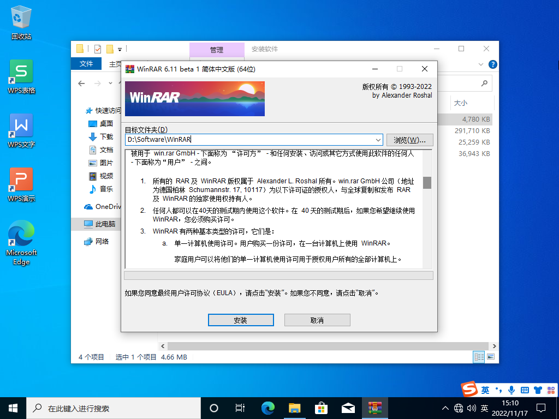Click WinRAR installer taskbar icon
Image resolution: width=559 pixels, height=419 pixels.
click(x=374, y=408)
